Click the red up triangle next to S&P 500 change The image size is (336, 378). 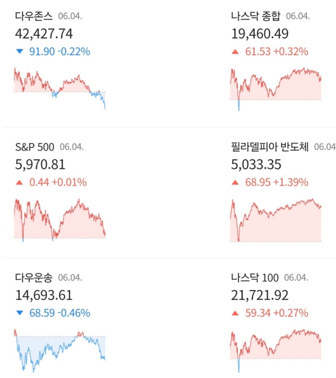tap(19, 183)
